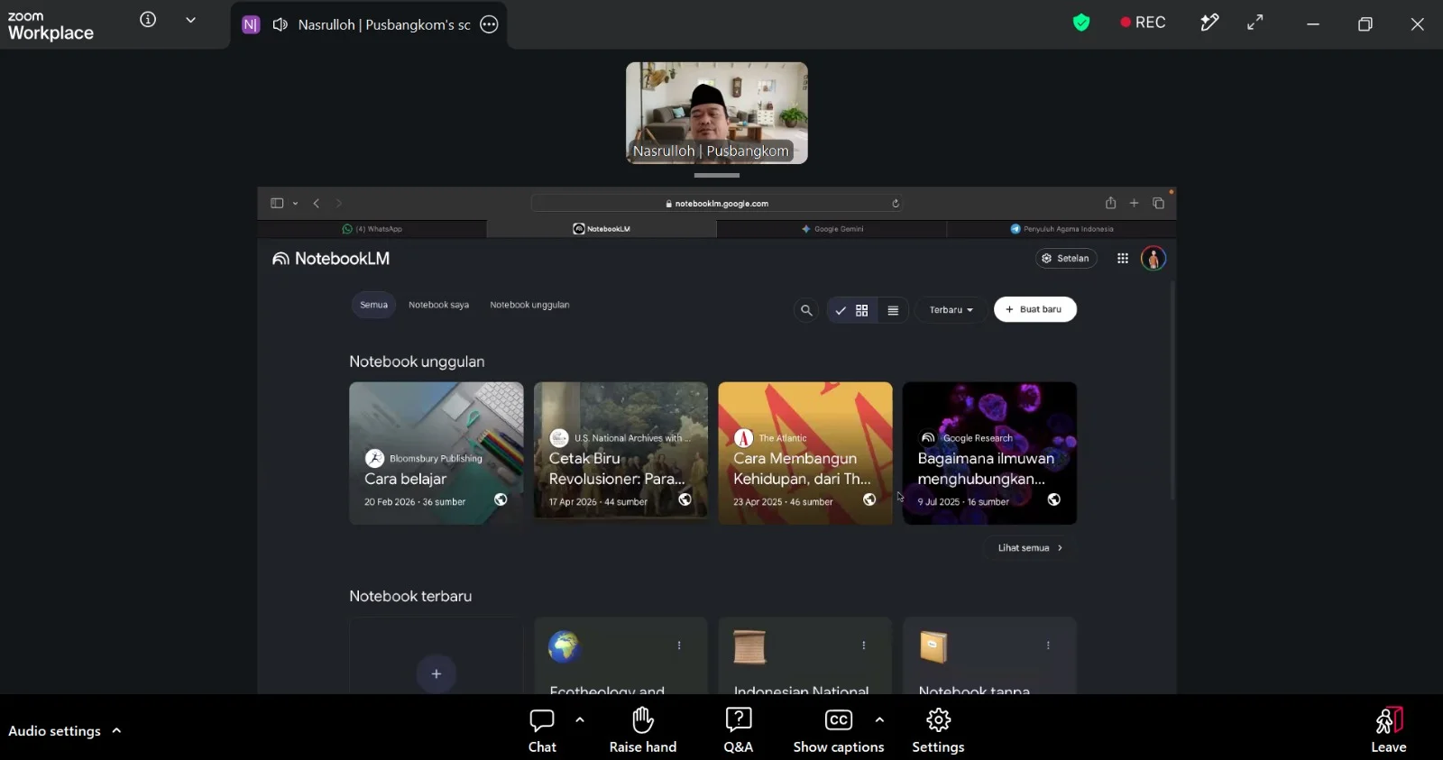Go back in the browser
The image size is (1443, 760).
point(317,203)
